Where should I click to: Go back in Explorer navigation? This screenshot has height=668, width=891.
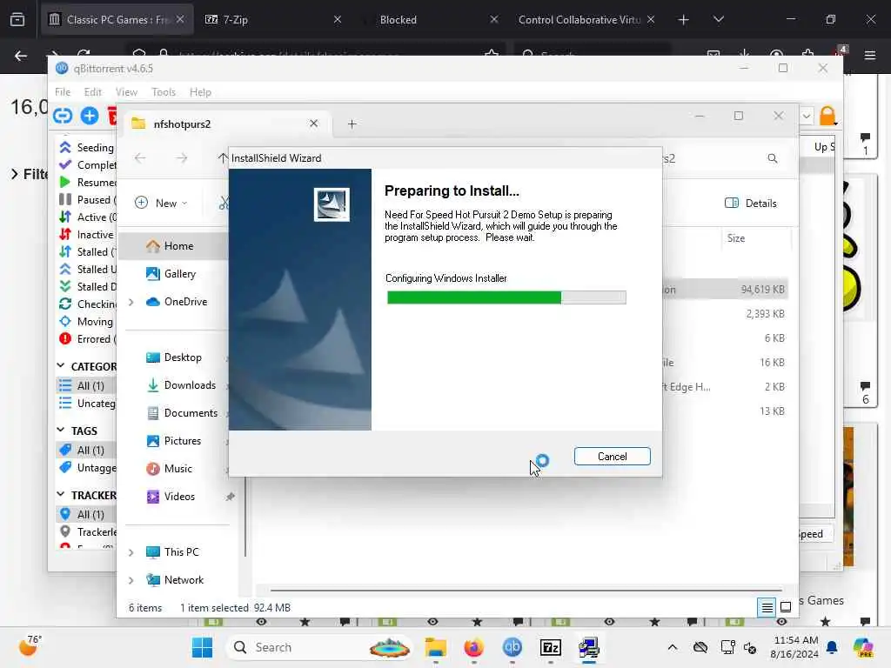click(x=140, y=158)
